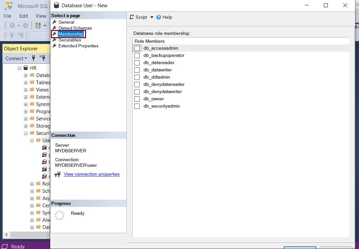Click the Connect database plug icon
This screenshot has height=249, width=359.
34,58
